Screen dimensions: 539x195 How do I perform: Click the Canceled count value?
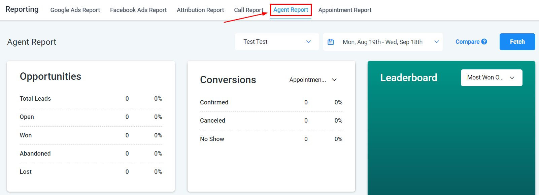306,121
